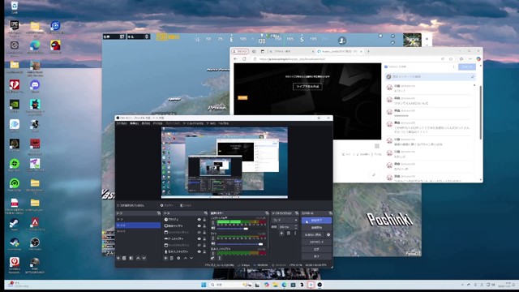
Task: Click the blue 配信終了 streaming button
Action: click(x=316, y=220)
